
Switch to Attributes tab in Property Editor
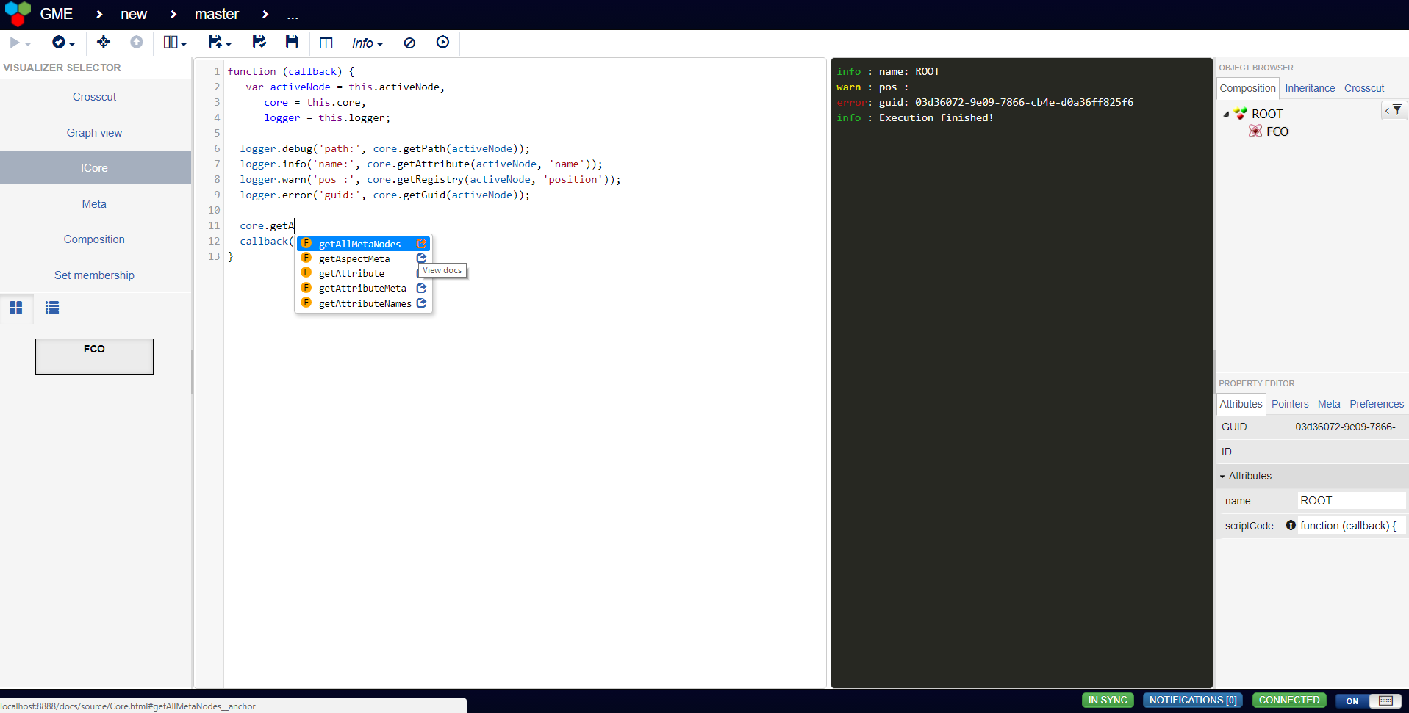pyautogui.click(x=1241, y=404)
